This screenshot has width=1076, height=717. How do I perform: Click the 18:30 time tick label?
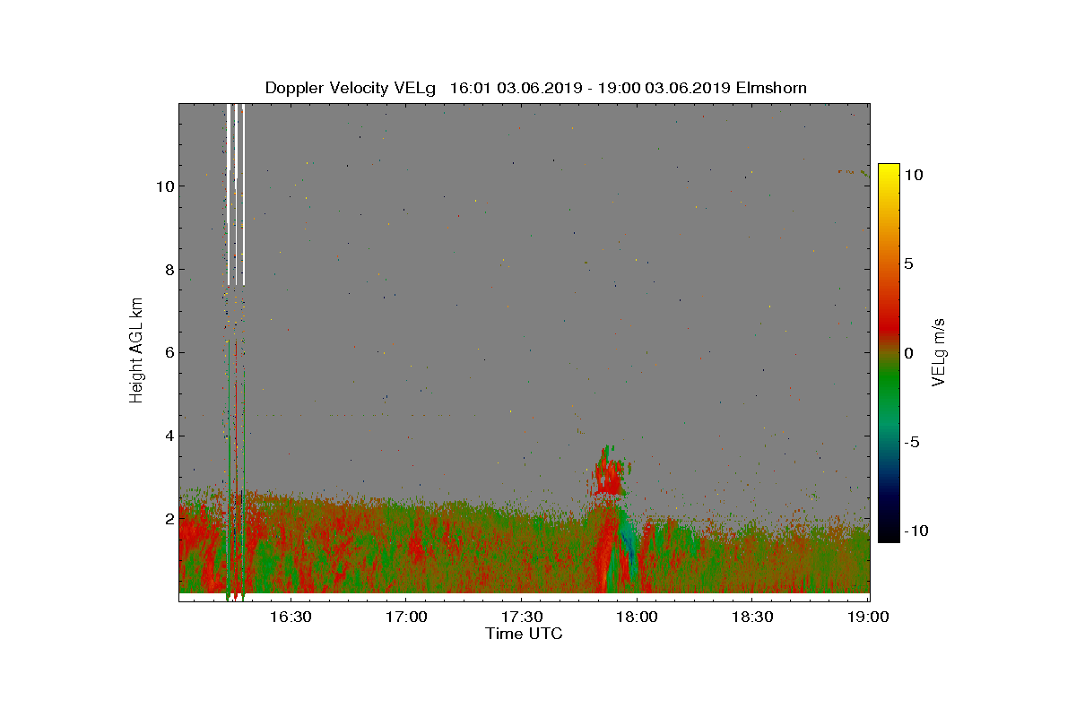coord(753,617)
